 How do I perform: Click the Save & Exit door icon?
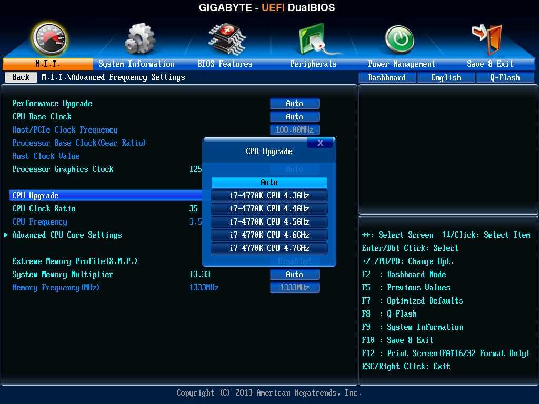click(x=487, y=38)
